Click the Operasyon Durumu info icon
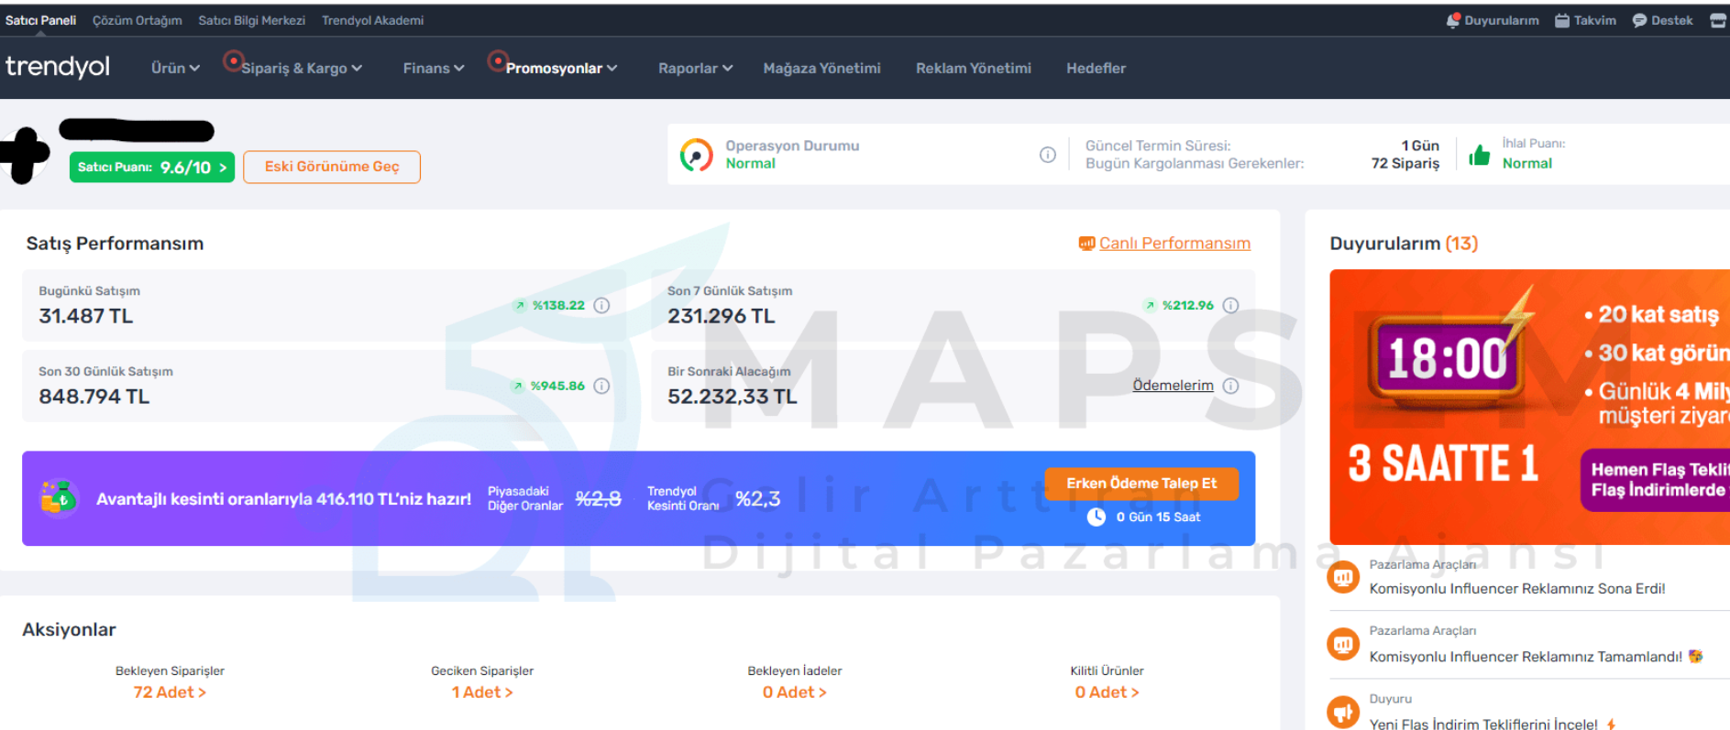Viewport: 1730px width, 730px height. 1047,155
